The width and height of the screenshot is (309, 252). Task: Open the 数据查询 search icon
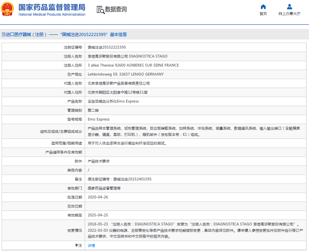click(100, 10)
